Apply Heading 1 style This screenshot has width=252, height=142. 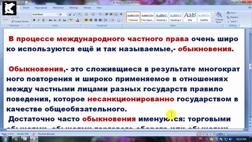point(161,17)
